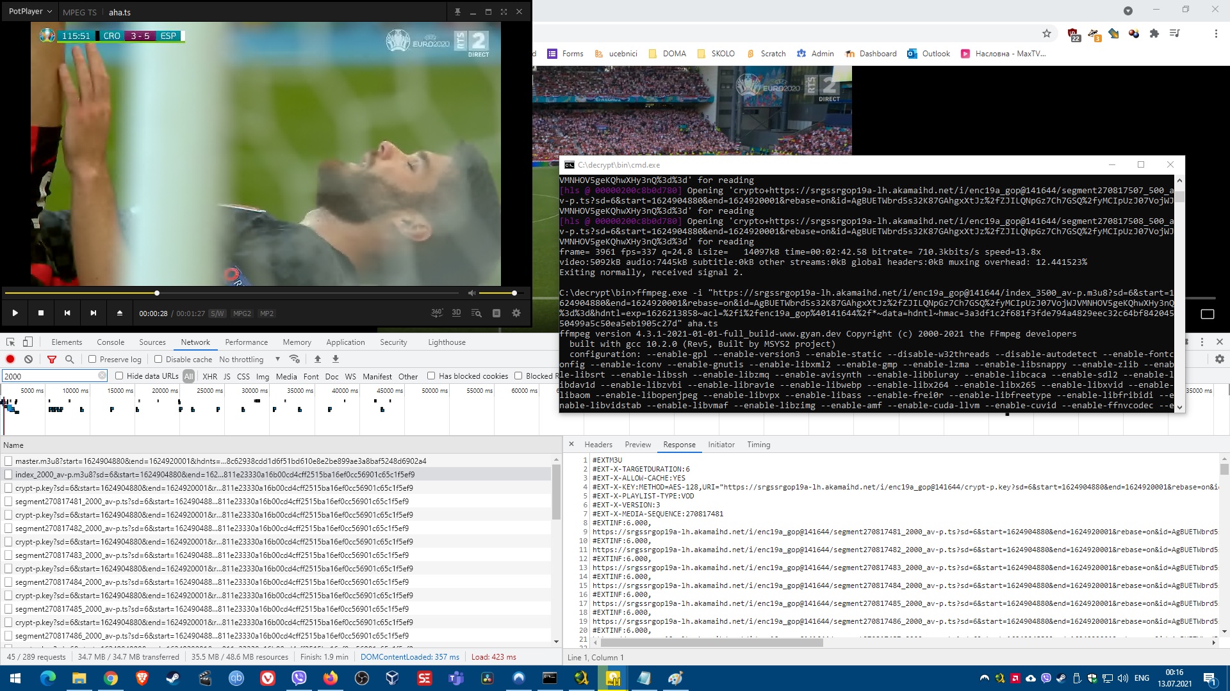
Task: Filter requests by XHR type
Action: [209, 377]
